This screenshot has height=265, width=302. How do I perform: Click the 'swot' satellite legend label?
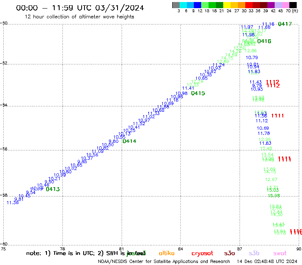280,254
